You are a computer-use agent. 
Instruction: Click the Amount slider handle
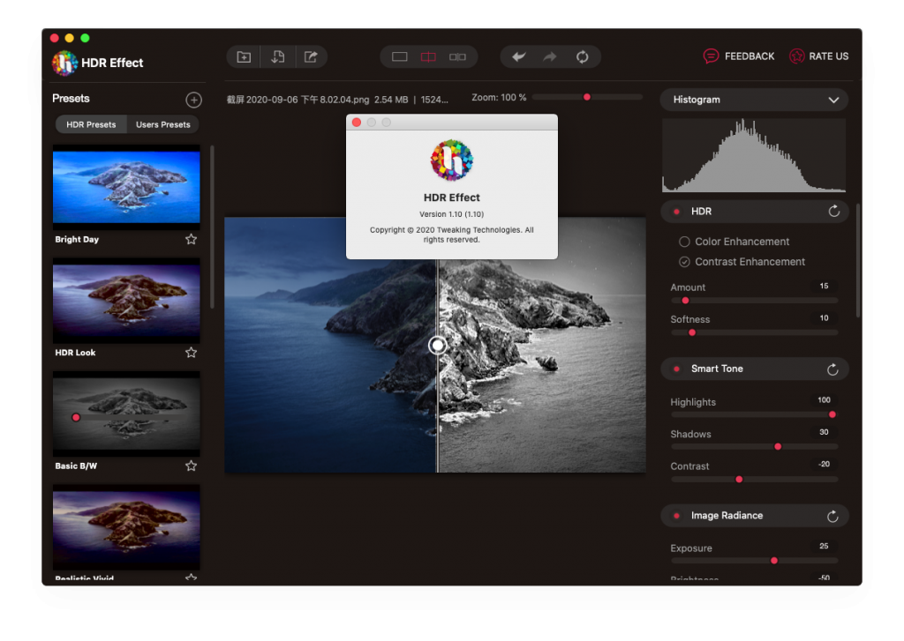click(x=685, y=301)
